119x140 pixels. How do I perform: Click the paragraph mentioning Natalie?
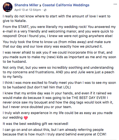pos(56,19)
